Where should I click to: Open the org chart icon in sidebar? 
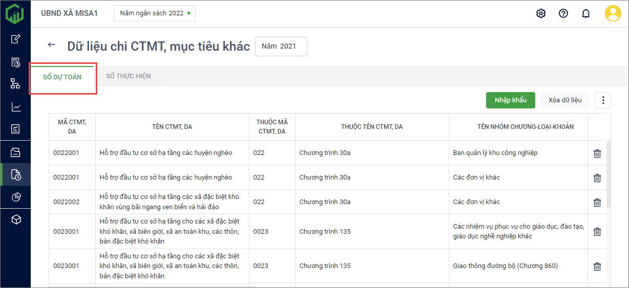click(x=16, y=84)
